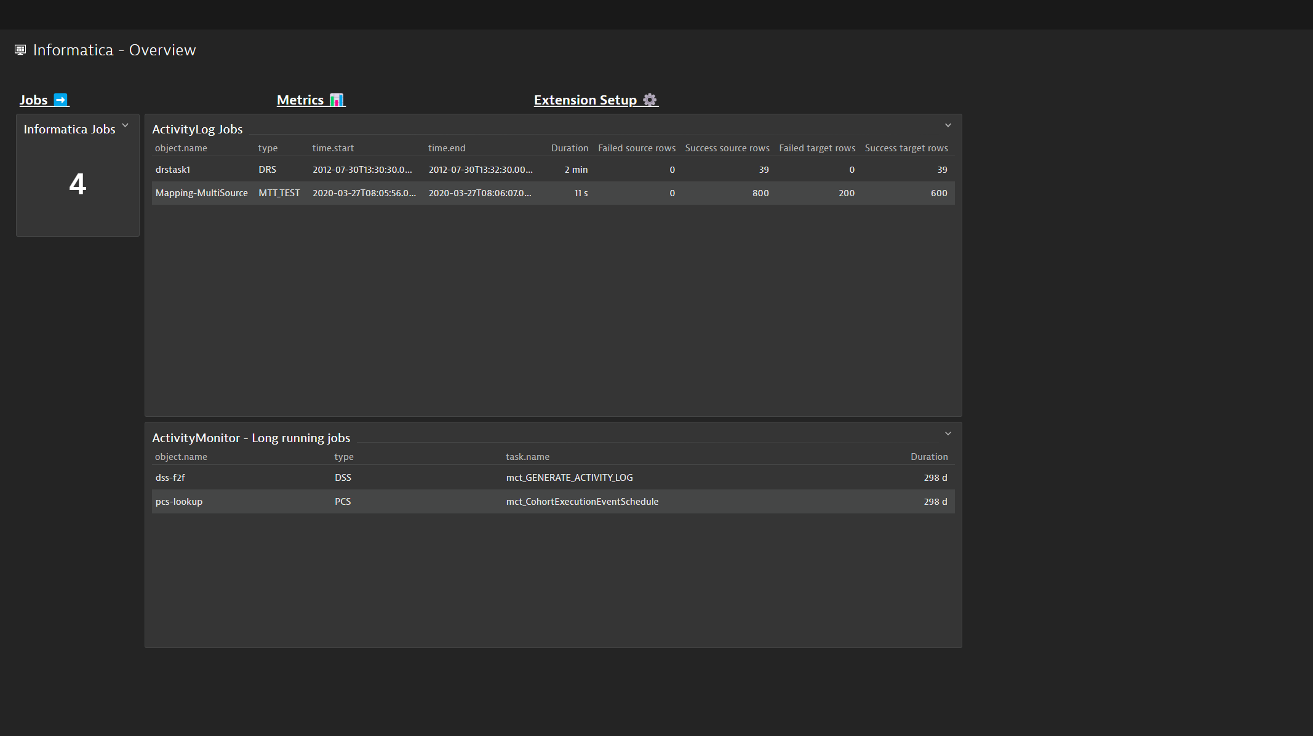Open the Jobs link
Screen dimensions: 1313x736
pos(34,99)
